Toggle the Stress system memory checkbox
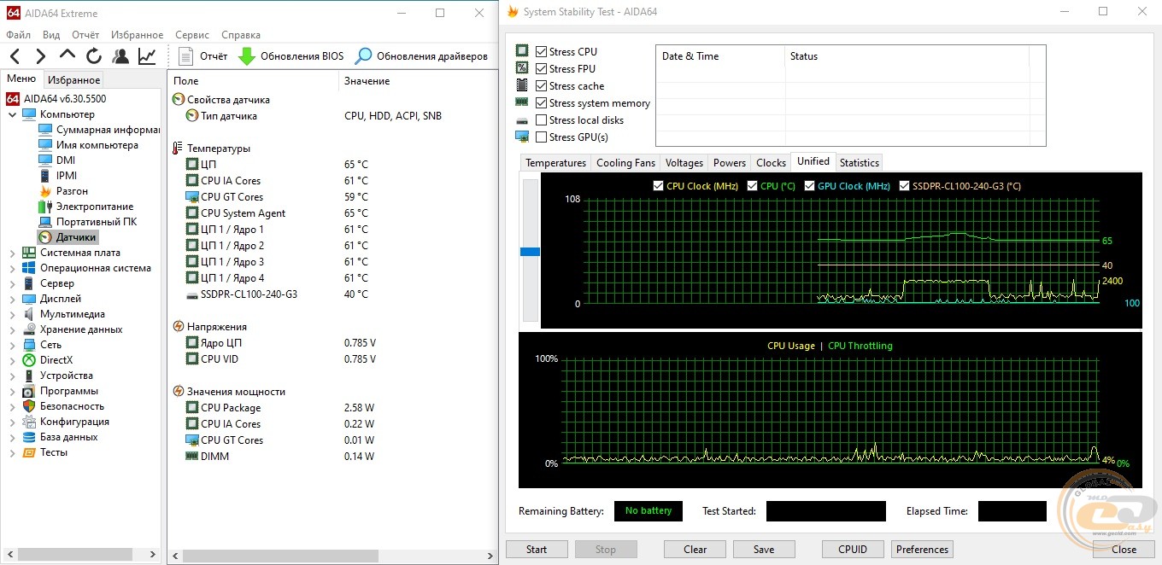The image size is (1162, 565). point(541,103)
